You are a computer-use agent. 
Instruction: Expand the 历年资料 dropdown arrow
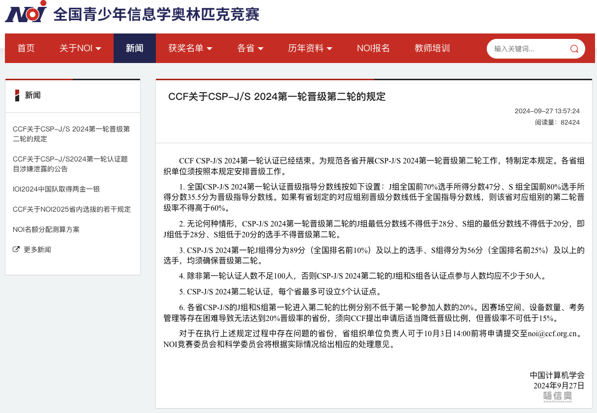coord(329,49)
